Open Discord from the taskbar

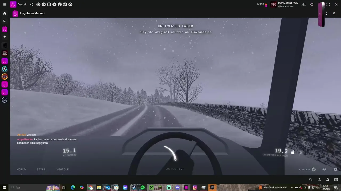(x=177, y=188)
